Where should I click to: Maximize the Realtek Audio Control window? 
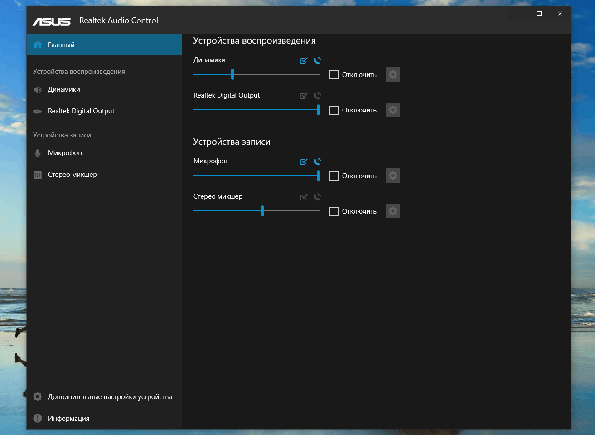tap(539, 14)
